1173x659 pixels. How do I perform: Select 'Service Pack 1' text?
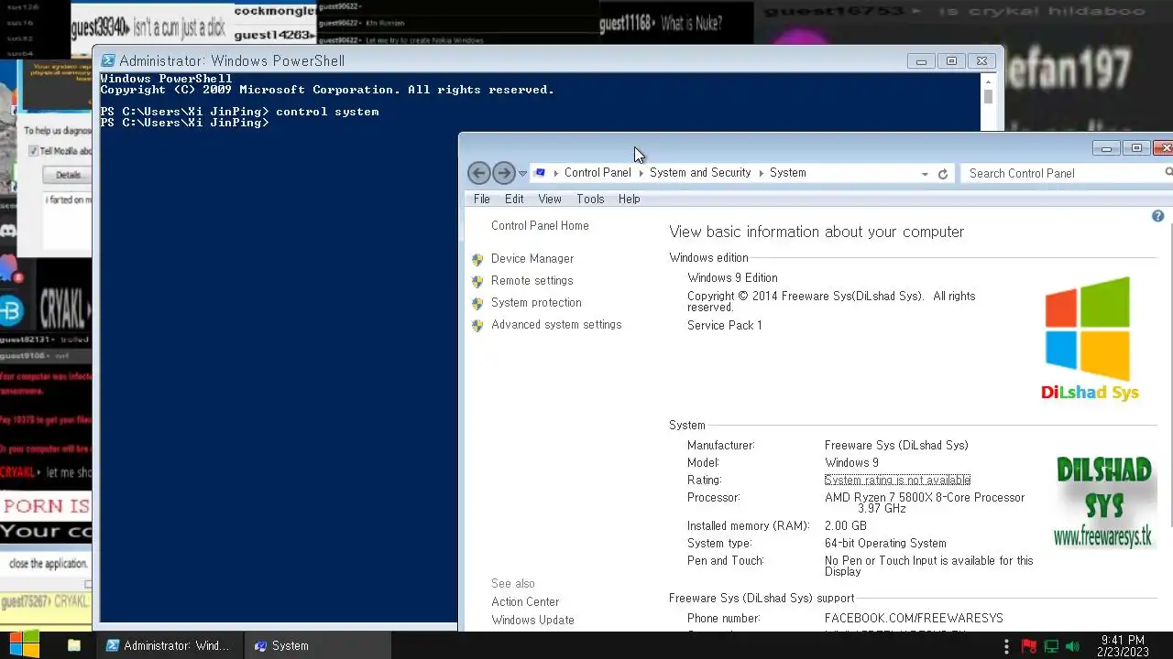click(x=724, y=325)
